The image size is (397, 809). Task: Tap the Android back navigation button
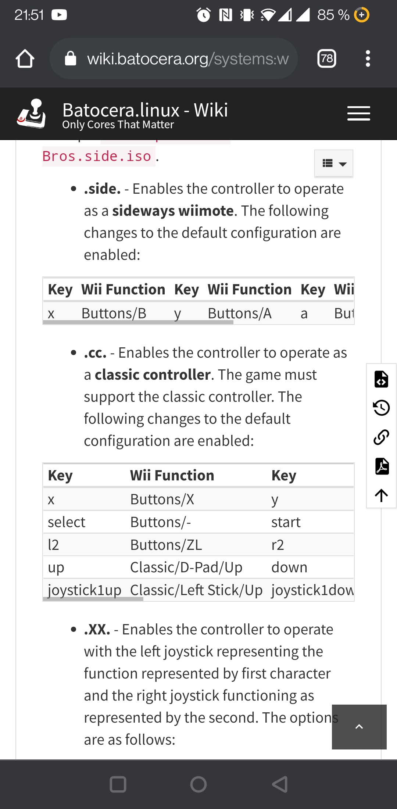[279, 784]
